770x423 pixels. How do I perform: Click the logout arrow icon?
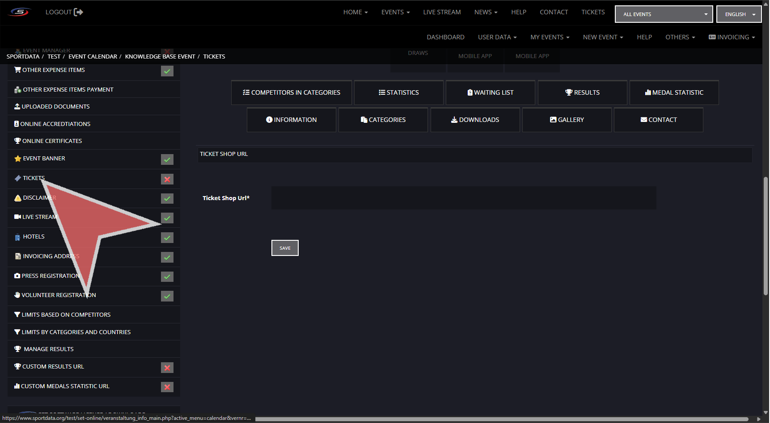click(x=78, y=12)
